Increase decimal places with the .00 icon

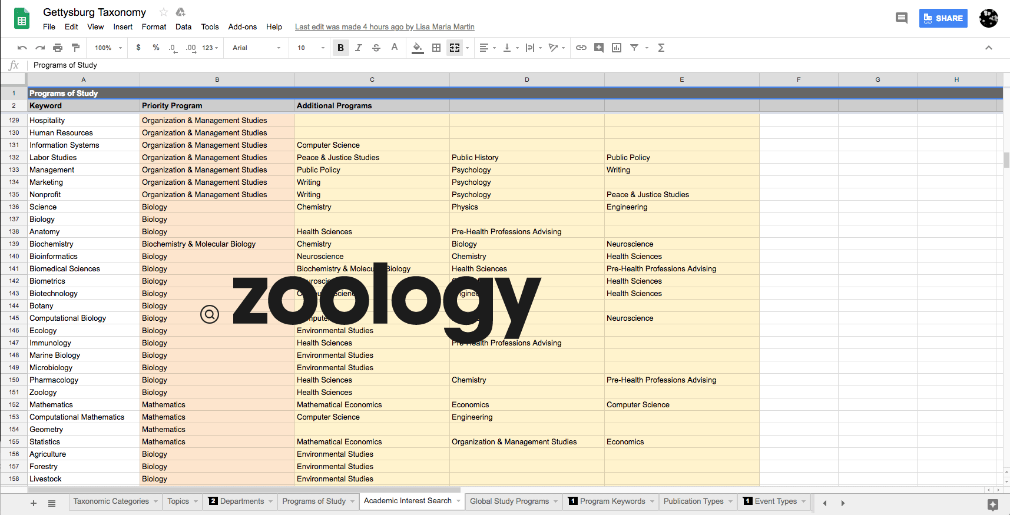tap(191, 48)
